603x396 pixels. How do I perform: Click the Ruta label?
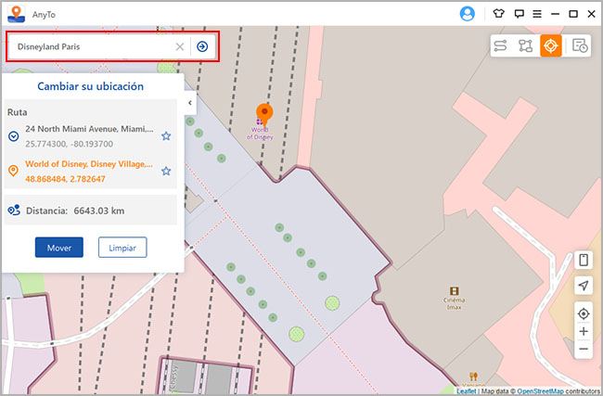point(18,112)
